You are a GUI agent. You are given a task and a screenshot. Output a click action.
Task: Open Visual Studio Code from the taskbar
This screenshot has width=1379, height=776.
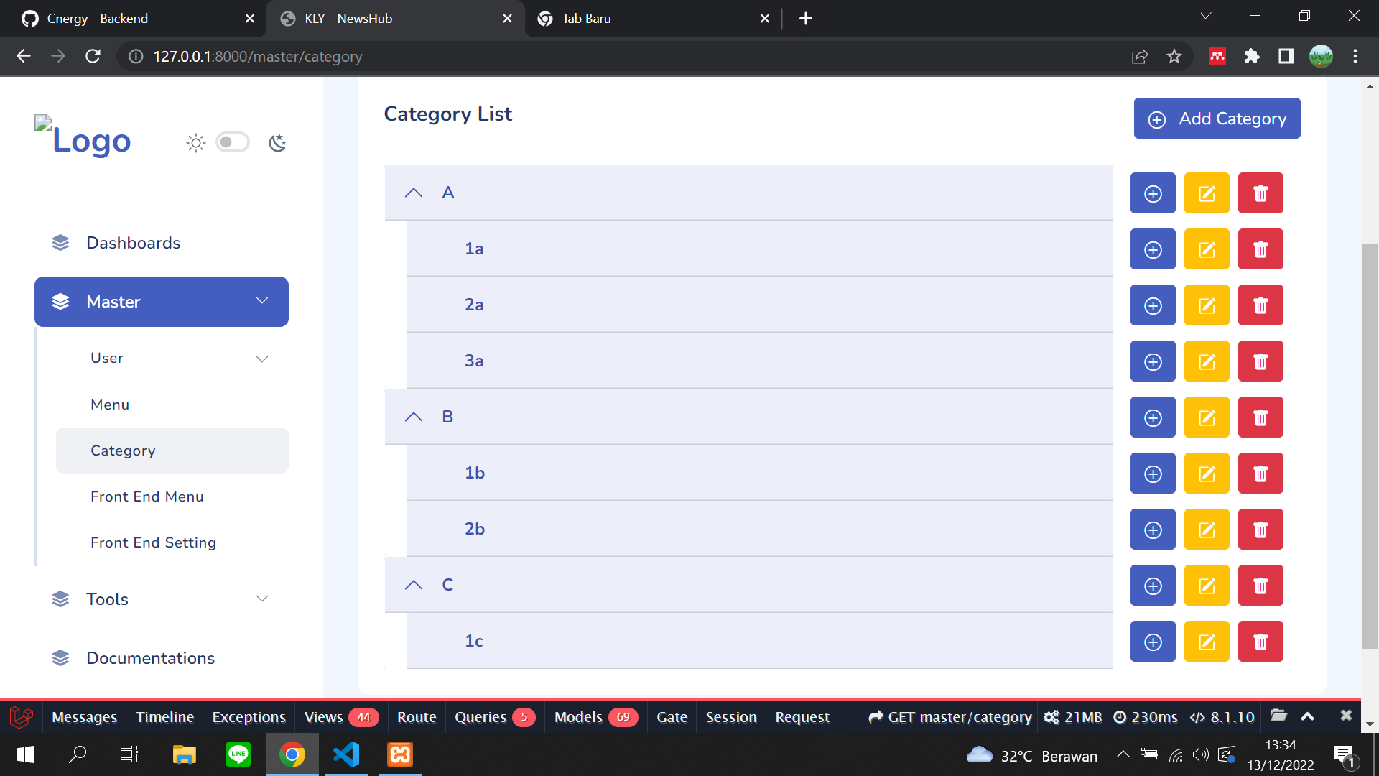346,754
